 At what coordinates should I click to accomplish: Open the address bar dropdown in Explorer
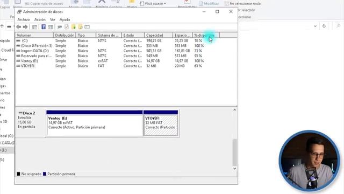pyautogui.click(x=315, y=26)
